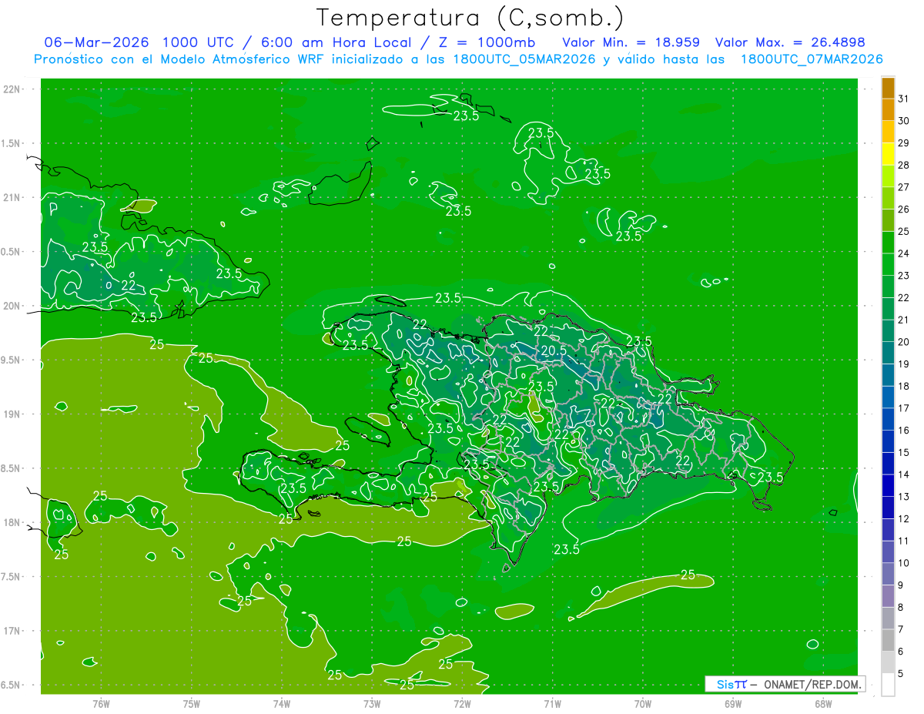
Task: Click the "68W" longitude axis label
Action: tap(823, 703)
